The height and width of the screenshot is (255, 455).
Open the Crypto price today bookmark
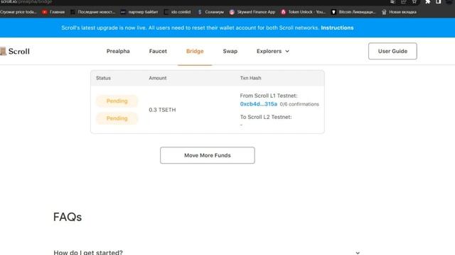(18, 12)
